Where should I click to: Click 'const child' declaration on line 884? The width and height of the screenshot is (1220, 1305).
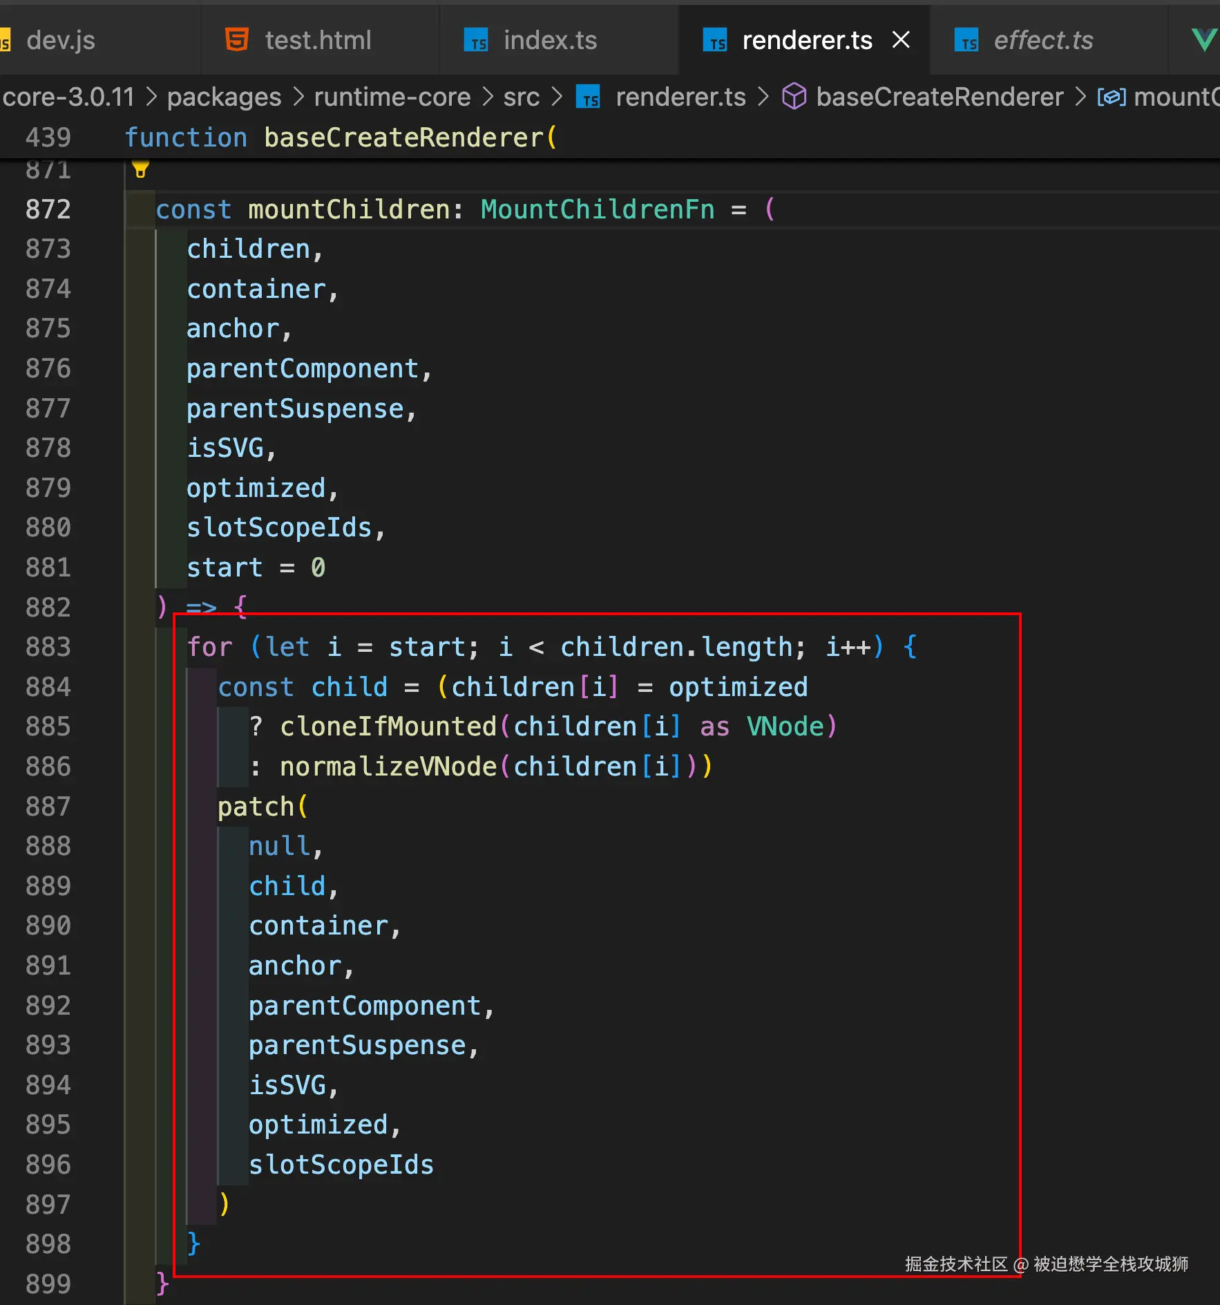pyautogui.click(x=303, y=687)
